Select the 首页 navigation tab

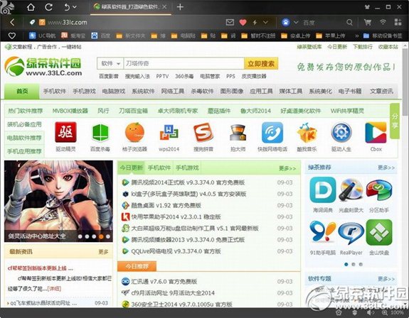click(x=22, y=91)
